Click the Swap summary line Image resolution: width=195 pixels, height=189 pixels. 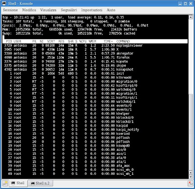pos(69,33)
